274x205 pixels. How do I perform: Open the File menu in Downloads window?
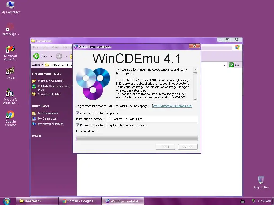[36, 47]
